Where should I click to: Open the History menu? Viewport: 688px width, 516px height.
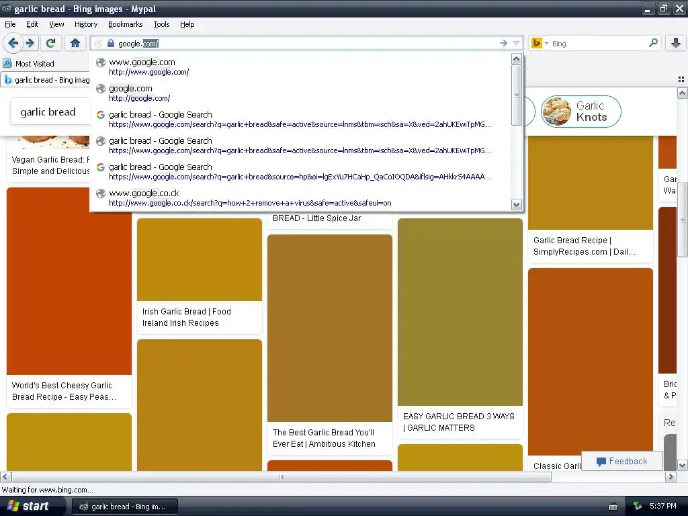(85, 24)
